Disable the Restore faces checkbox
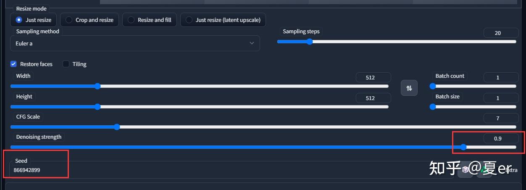 pyautogui.click(x=14, y=64)
